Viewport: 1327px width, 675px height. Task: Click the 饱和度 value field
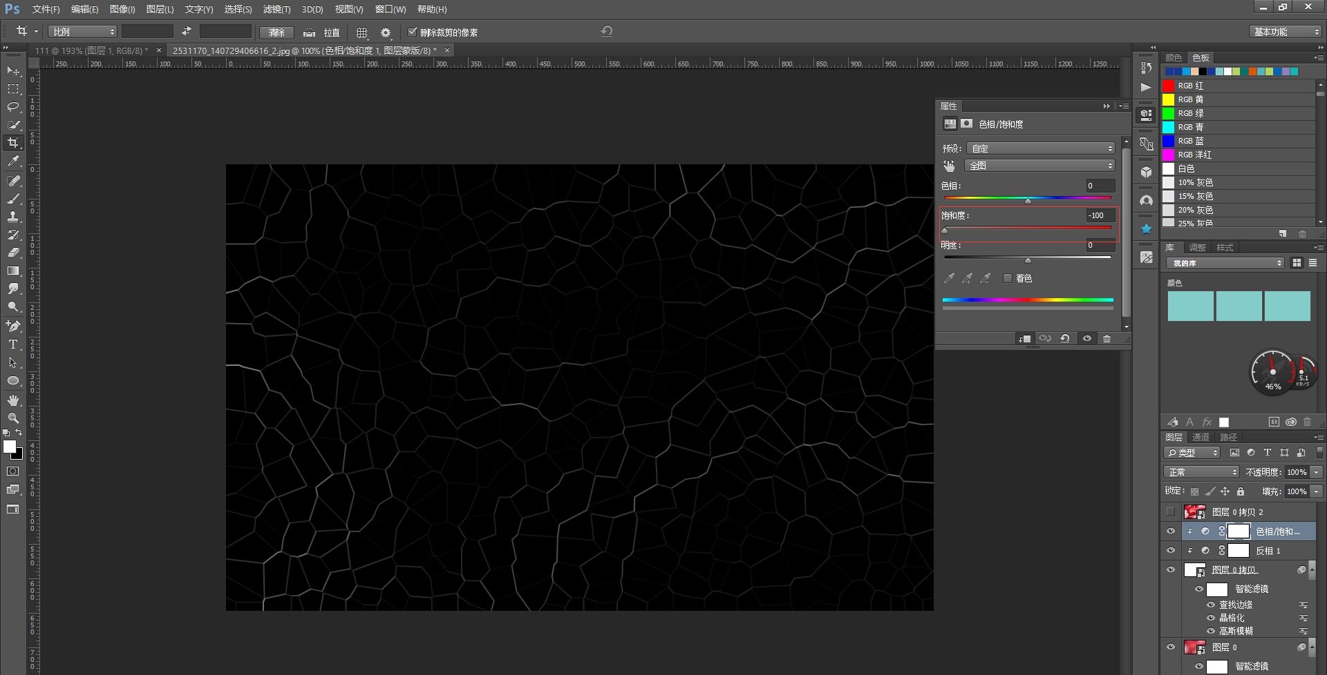tap(1100, 215)
